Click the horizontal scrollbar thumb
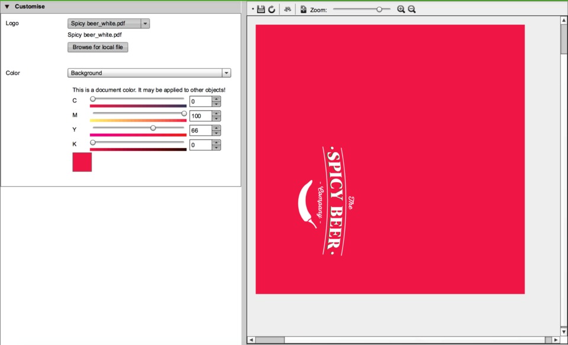 coord(270,340)
